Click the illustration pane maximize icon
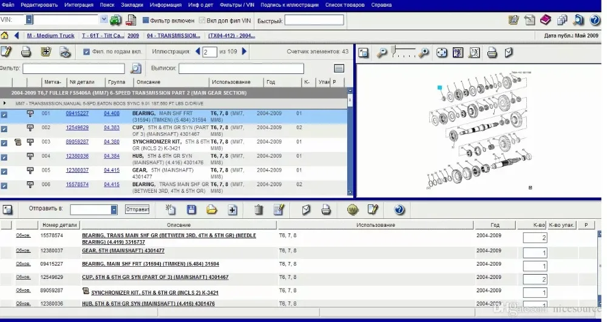Viewport: 607px width, 322px height. tap(364, 53)
